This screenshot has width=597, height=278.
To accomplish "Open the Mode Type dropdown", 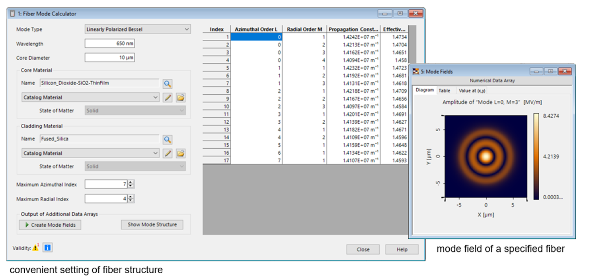I will (x=137, y=29).
